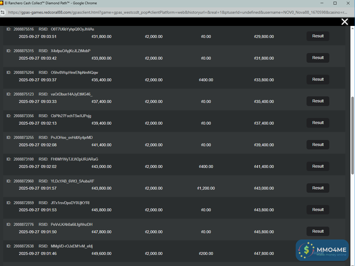The width and height of the screenshot is (355, 266).
Task: Open Result for the 09:03:42 round
Action: 318,58
